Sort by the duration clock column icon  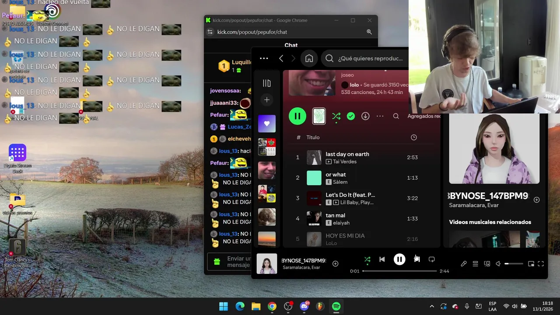[414, 137]
